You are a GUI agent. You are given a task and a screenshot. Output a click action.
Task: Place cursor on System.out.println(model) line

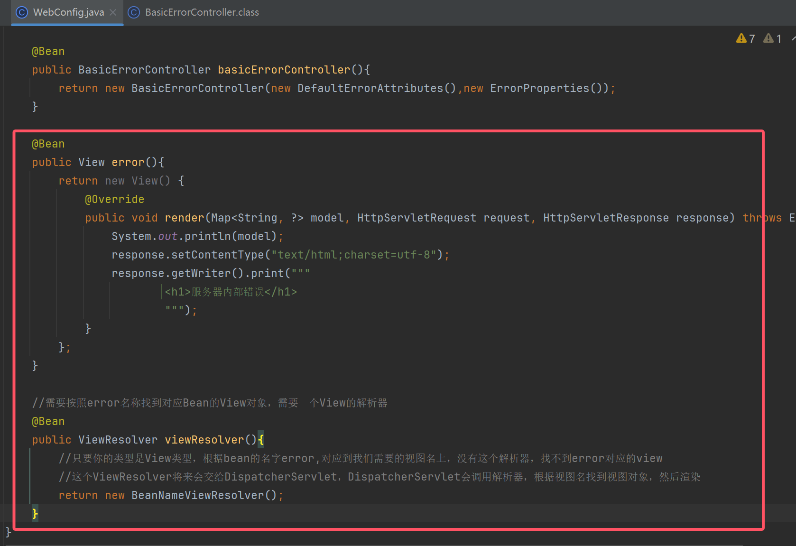pos(197,236)
